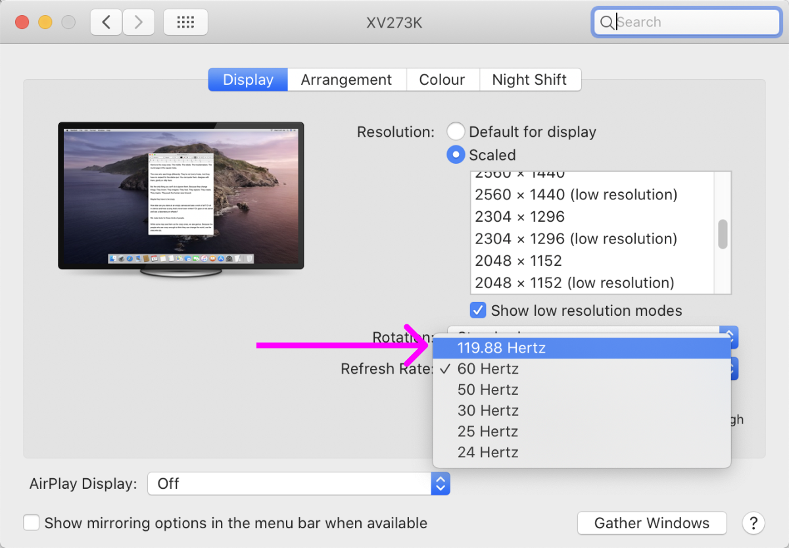Select the Scaled resolution option

(456, 155)
